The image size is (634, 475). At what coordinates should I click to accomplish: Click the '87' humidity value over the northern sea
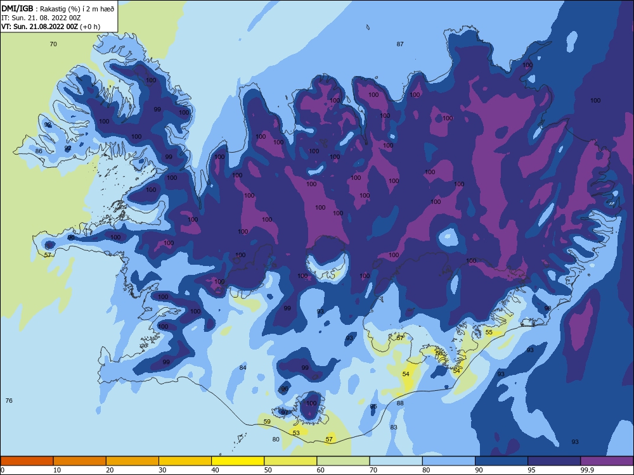pos(400,44)
